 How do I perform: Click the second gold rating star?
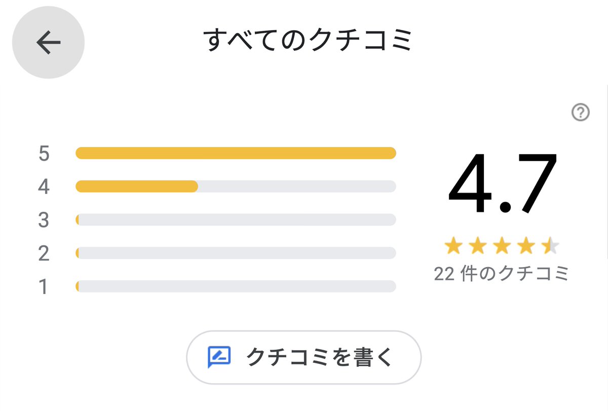coord(477,247)
